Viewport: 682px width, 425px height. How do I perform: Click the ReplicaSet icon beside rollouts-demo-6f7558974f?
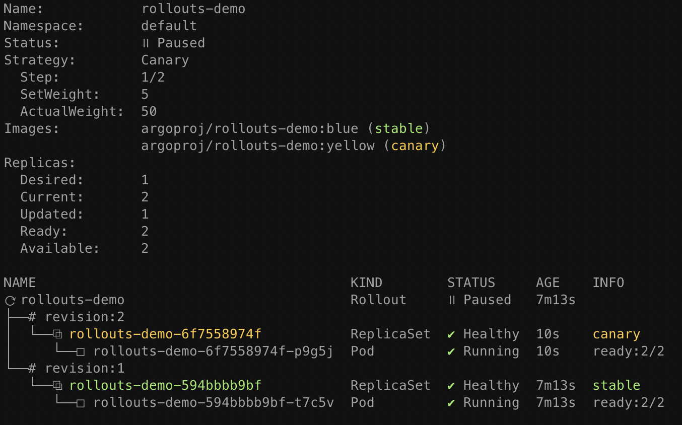tap(57, 334)
